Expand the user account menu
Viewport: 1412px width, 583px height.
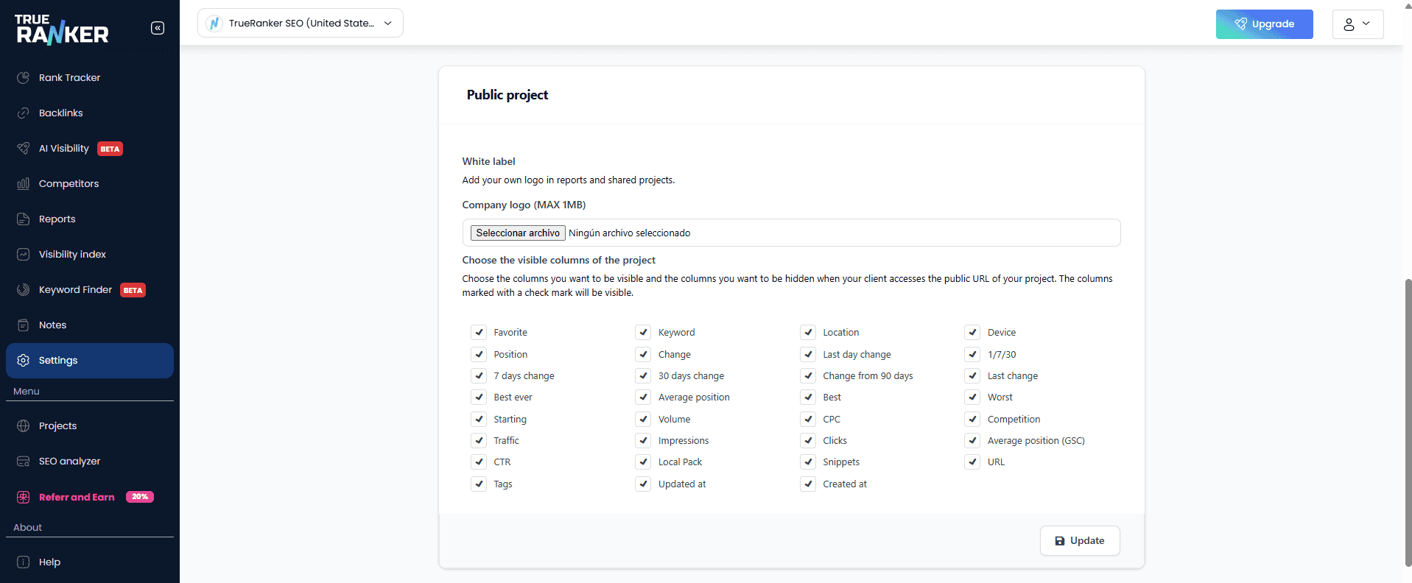tap(1357, 24)
